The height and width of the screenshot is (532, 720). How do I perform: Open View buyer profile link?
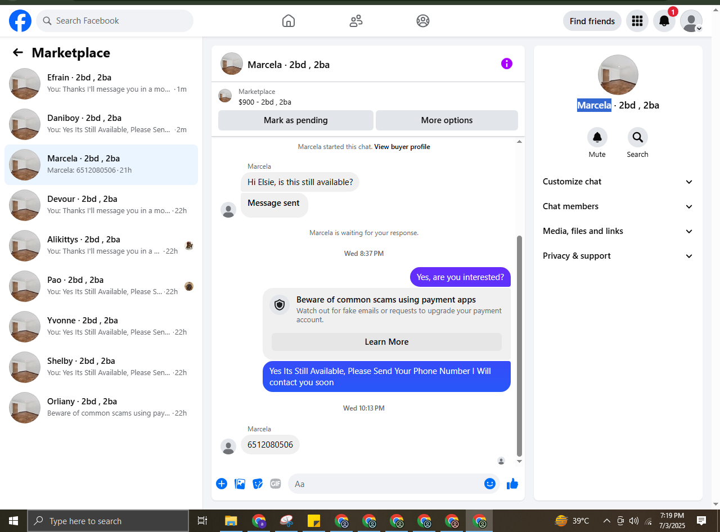(402, 147)
